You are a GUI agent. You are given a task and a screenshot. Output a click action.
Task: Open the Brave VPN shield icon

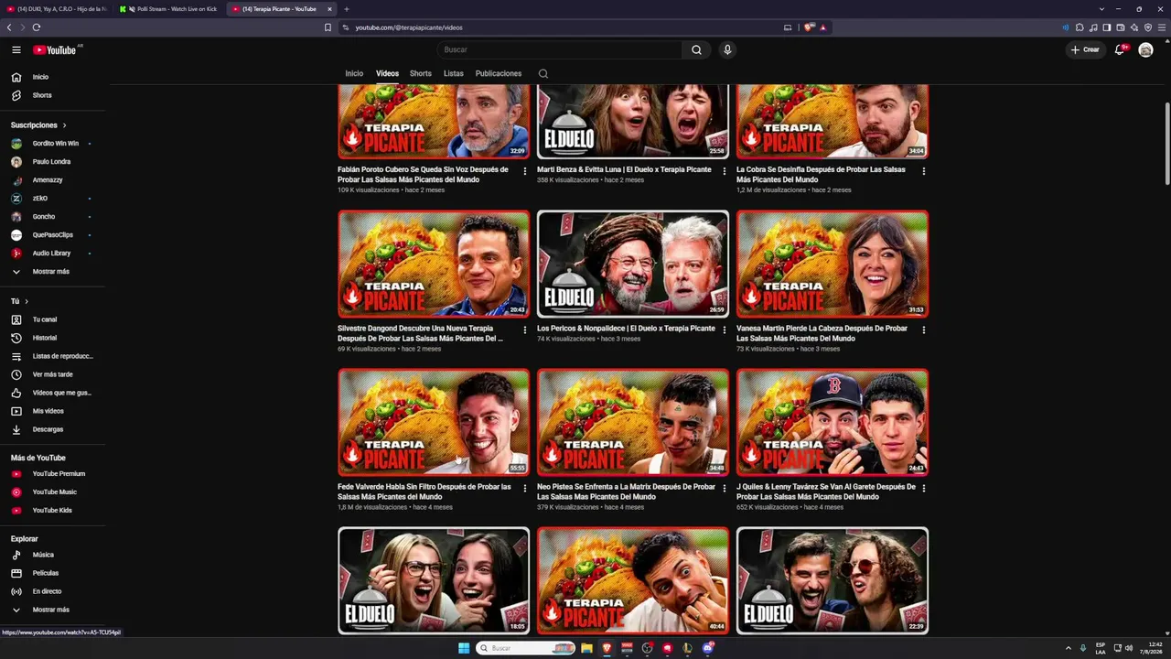coord(1148,27)
